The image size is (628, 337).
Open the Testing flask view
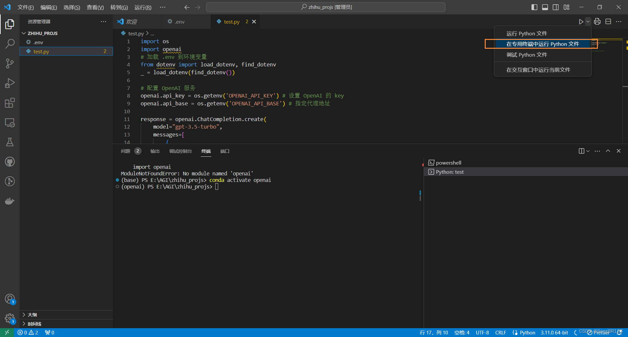10,142
